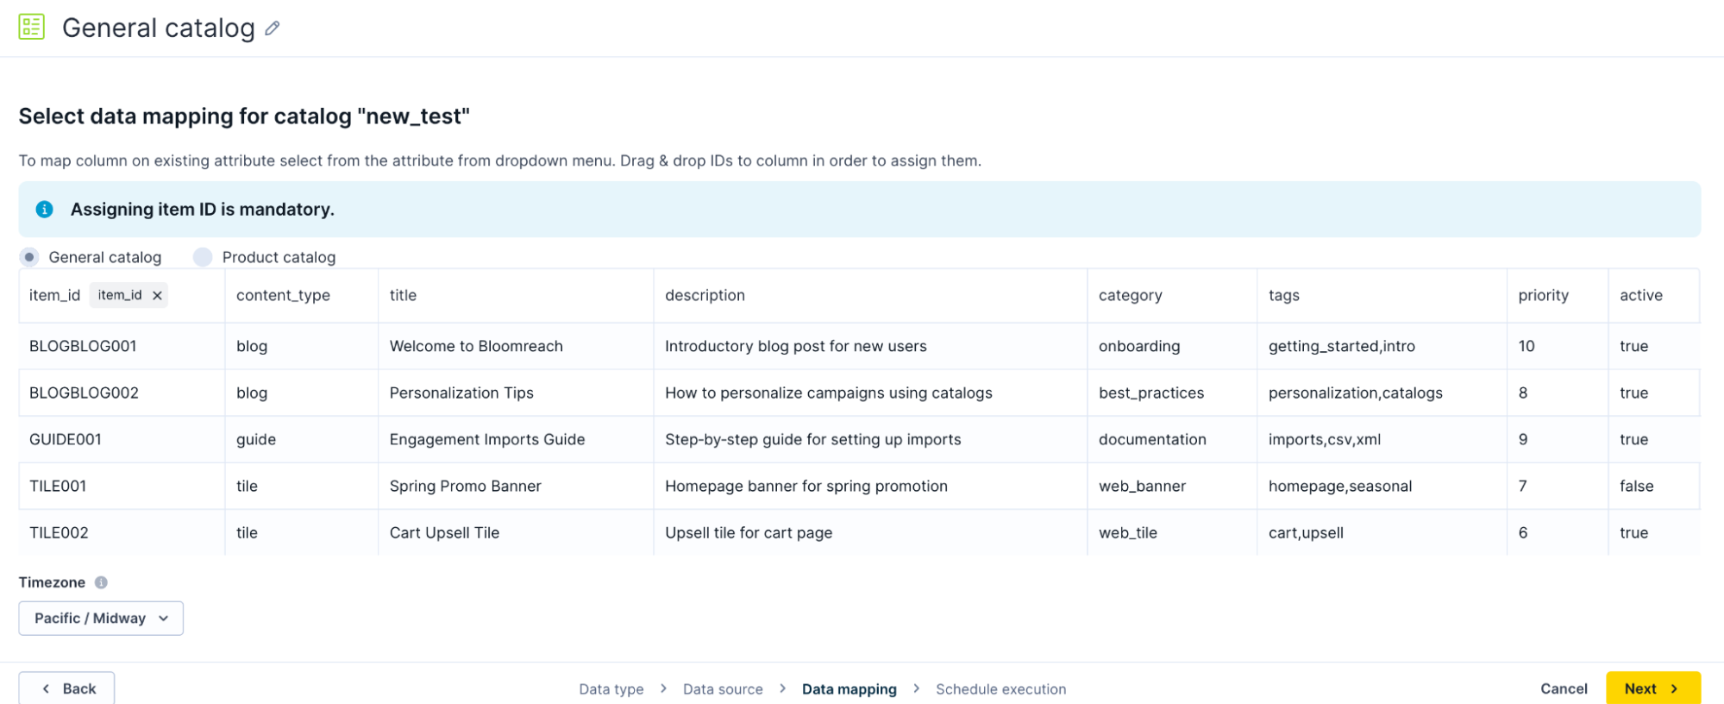Select the Data mapping step
1724x704 pixels.
tap(849, 689)
